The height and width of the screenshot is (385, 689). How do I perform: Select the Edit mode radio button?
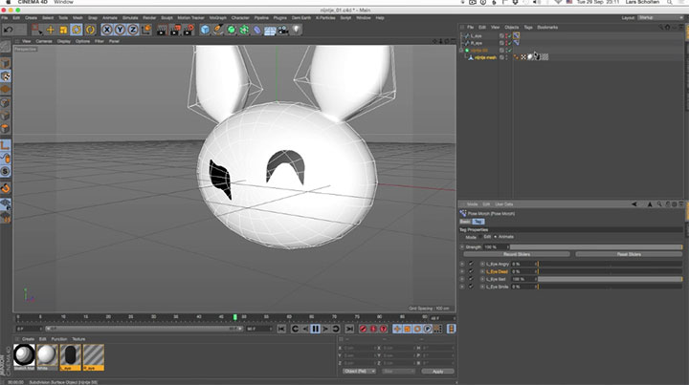(x=479, y=237)
